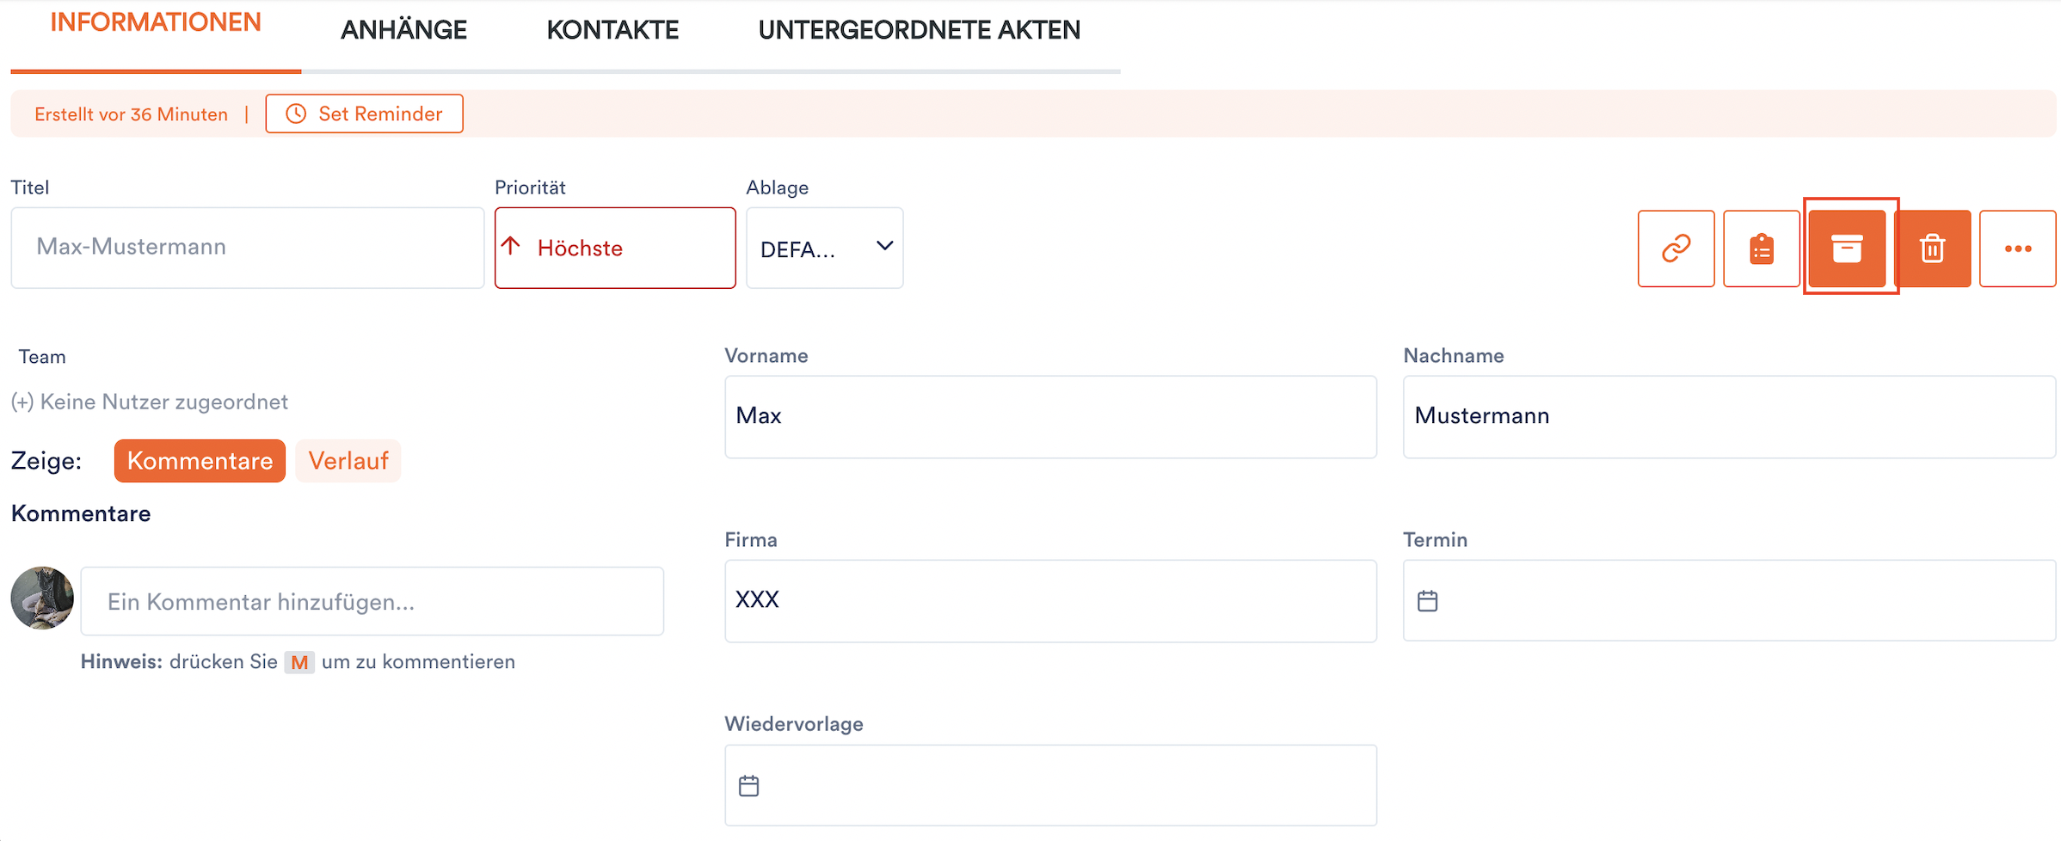Click the Hinweis M shortcut hint
Viewport: 2061px width, 841px height.
(298, 662)
